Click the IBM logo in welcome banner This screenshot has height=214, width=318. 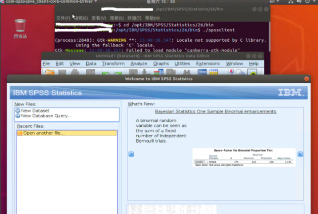(x=291, y=93)
